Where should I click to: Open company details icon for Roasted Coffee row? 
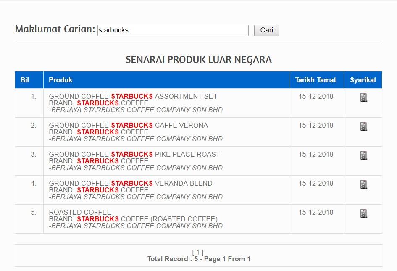363,213
